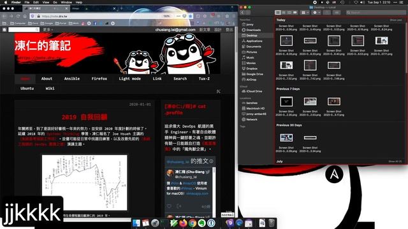This screenshot has height=229, width=408.
Task: Click the Finder search field
Action: [375, 13]
